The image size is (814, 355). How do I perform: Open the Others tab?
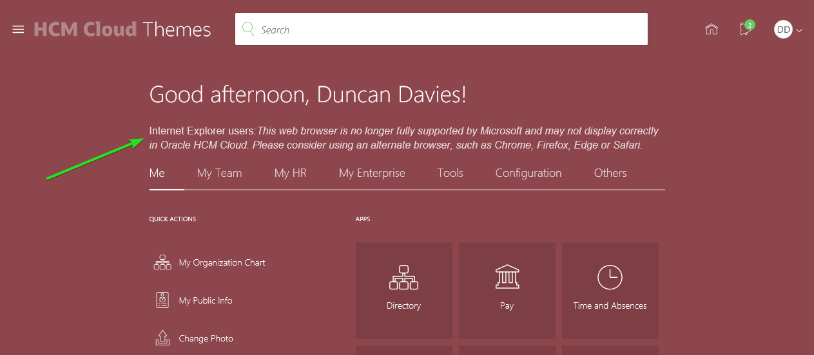610,173
